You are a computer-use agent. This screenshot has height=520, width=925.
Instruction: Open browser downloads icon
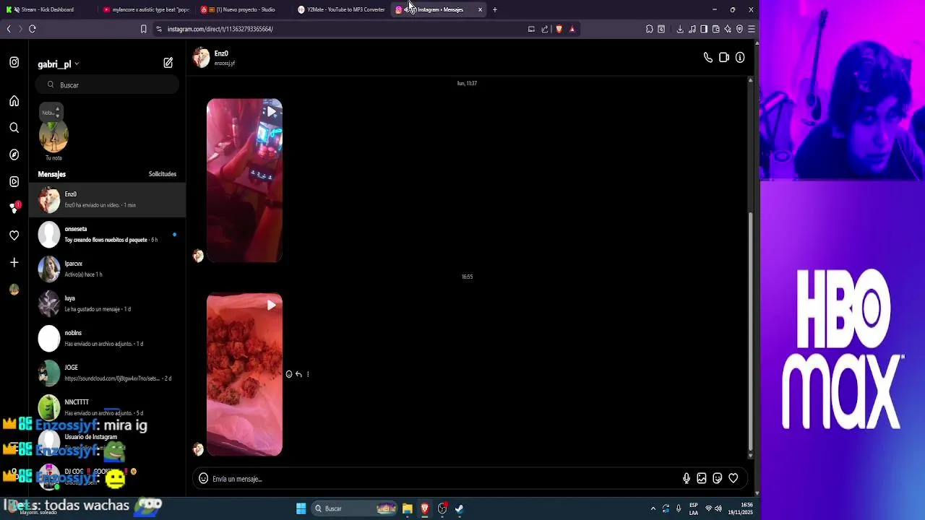(680, 29)
